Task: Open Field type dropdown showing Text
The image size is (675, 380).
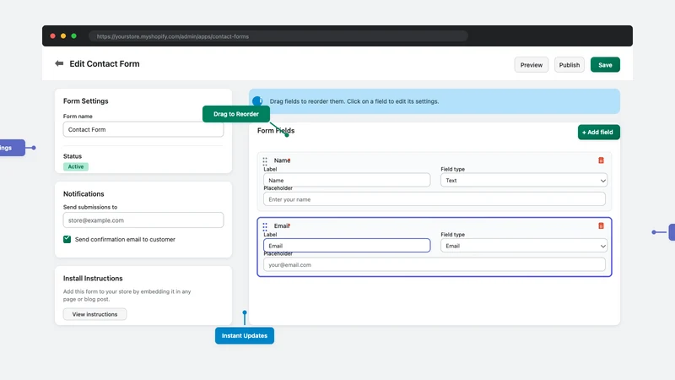Action: pos(524,180)
